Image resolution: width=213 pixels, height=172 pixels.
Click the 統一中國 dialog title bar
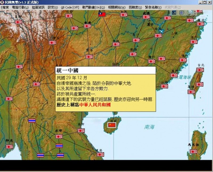105,70
